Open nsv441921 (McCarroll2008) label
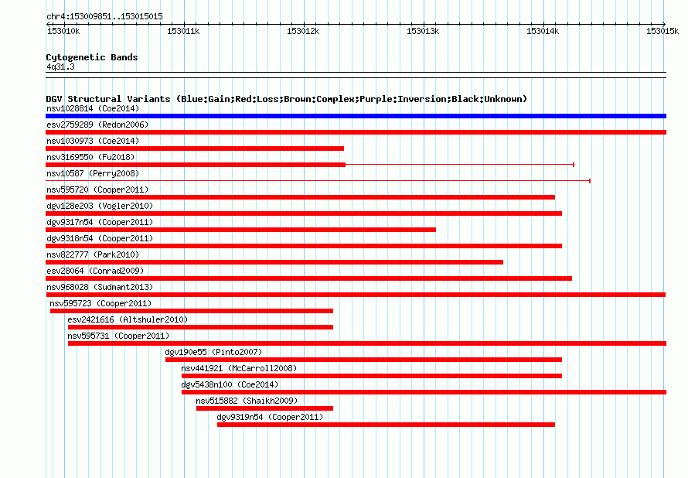This screenshot has height=478, width=688. pyautogui.click(x=239, y=368)
